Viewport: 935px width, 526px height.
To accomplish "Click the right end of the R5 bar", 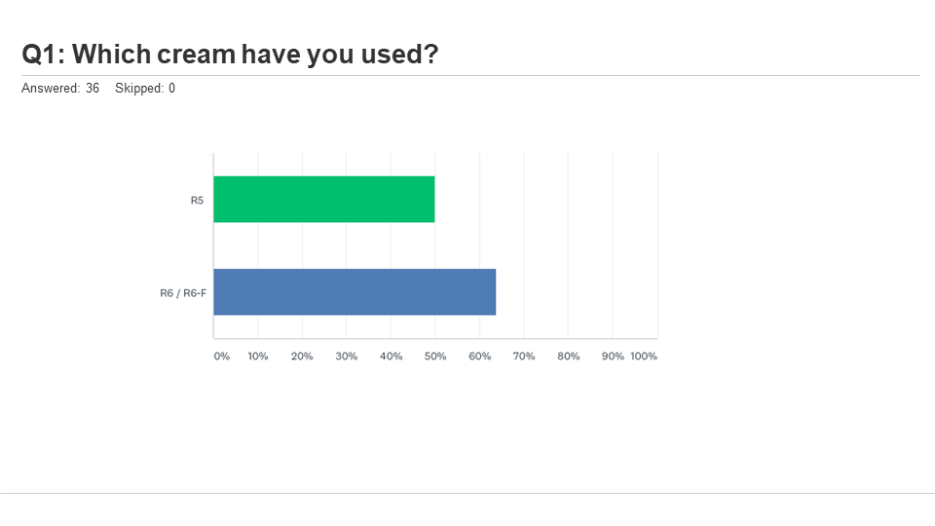I will click(x=432, y=199).
